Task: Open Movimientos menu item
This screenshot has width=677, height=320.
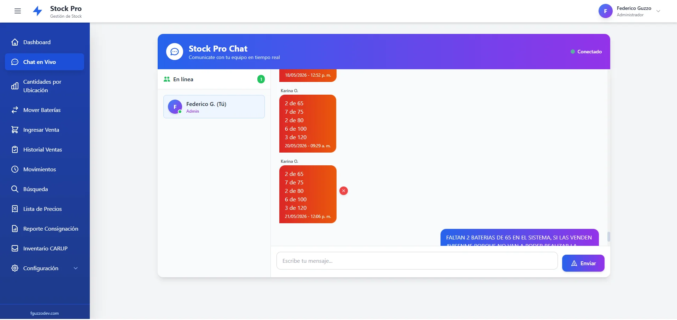Action: (x=45, y=169)
